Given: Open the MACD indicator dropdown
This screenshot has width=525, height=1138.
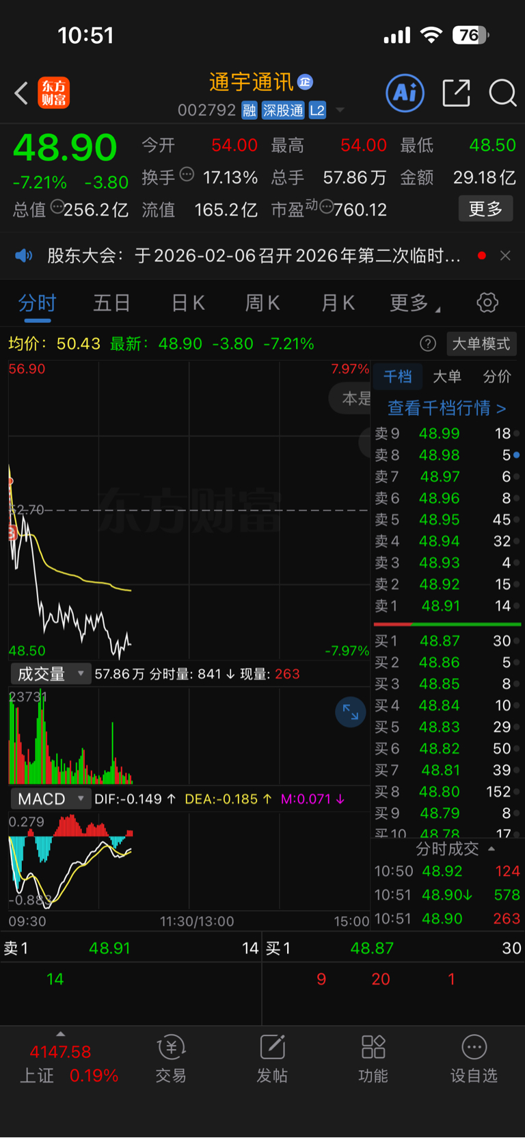Looking at the screenshot, I should pyautogui.click(x=51, y=799).
